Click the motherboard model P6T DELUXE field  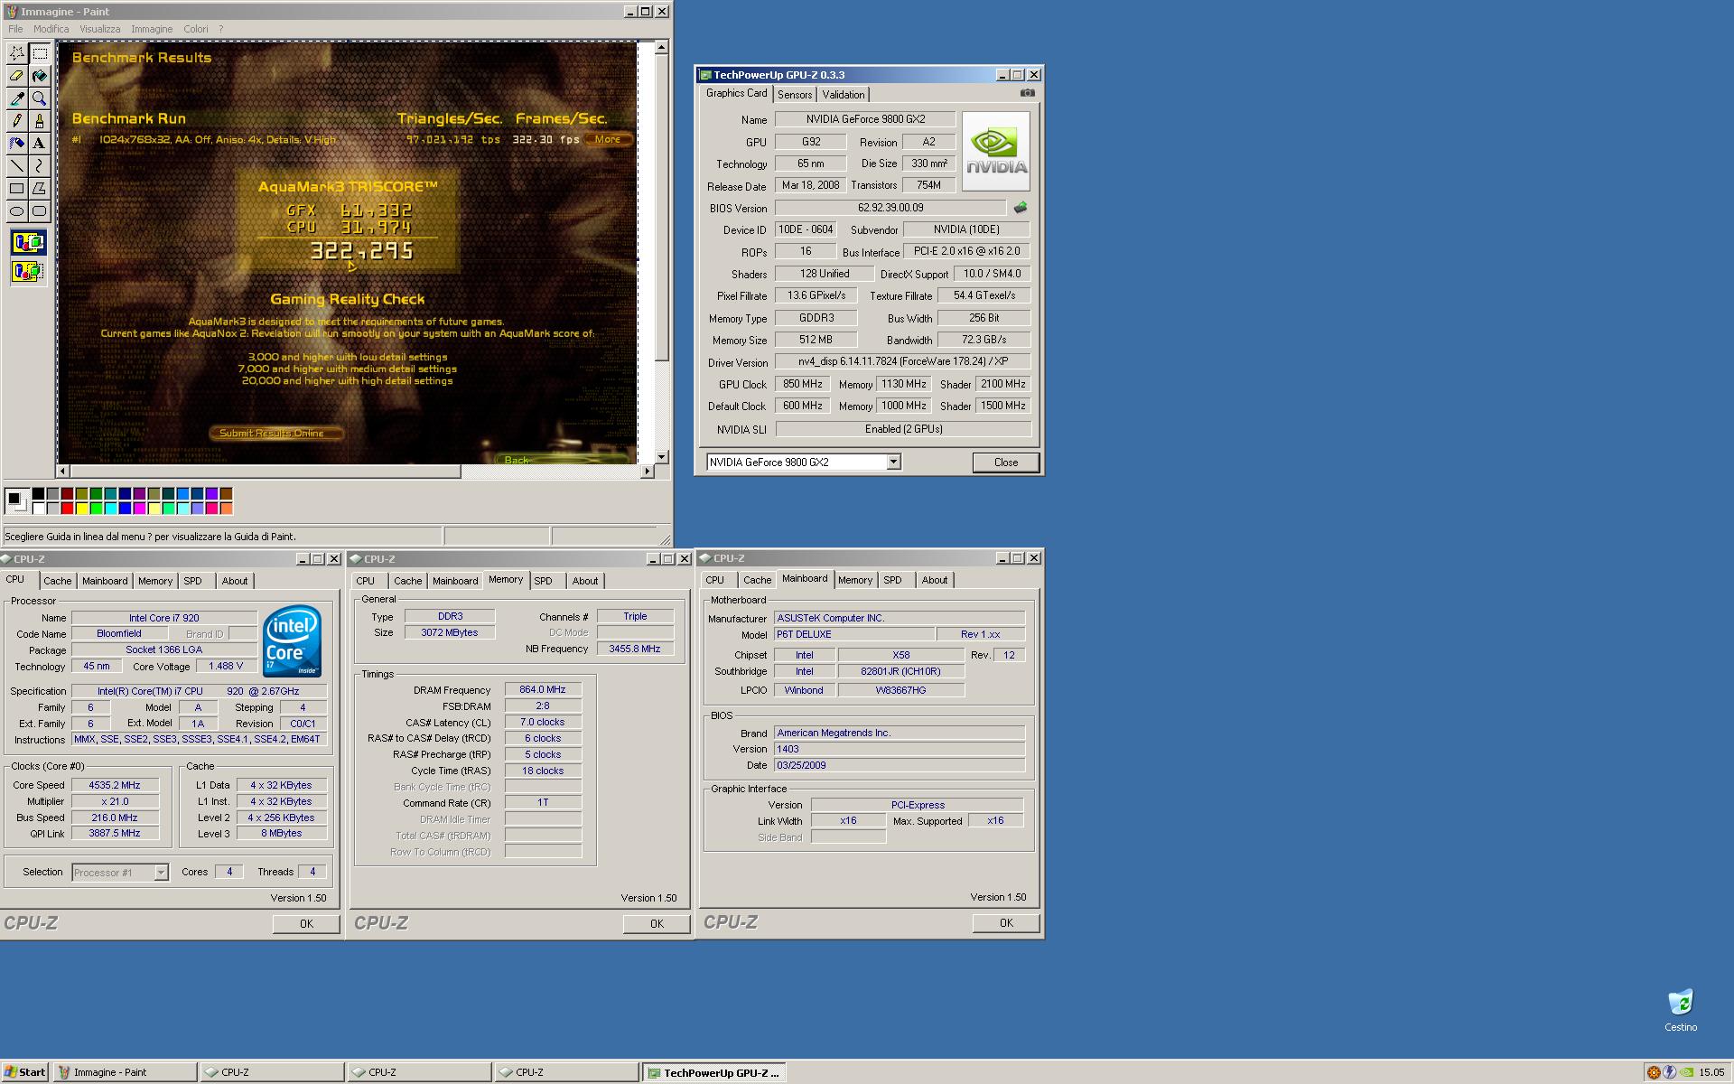pyautogui.click(x=854, y=634)
